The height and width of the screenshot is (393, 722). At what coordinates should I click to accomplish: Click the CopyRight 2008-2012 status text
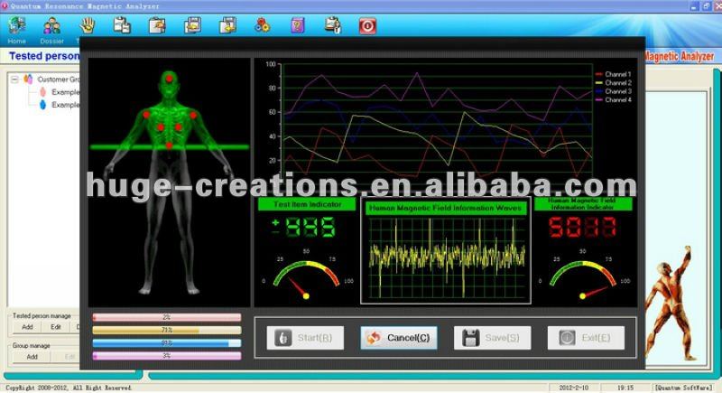click(69, 388)
